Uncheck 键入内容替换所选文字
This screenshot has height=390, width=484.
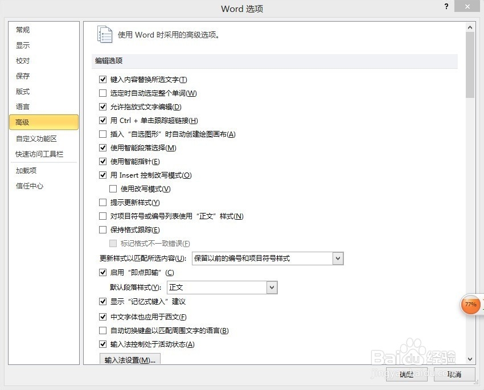pyautogui.click(x=103, y=80)
